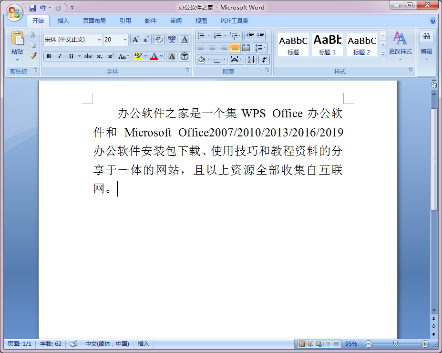Click the 字数: 62 word count

pyautogui.click(x=51, y=343)
